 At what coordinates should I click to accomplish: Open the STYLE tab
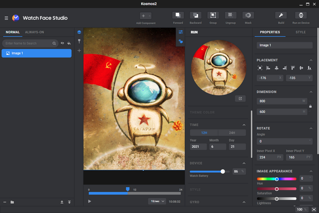tap(300, 32)
